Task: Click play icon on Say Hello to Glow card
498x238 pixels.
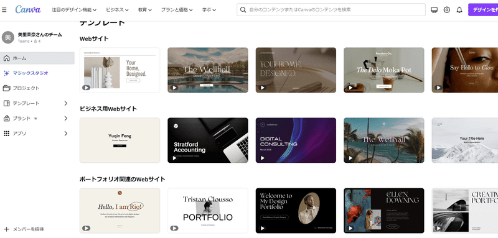Action: [x=438, y=88]
